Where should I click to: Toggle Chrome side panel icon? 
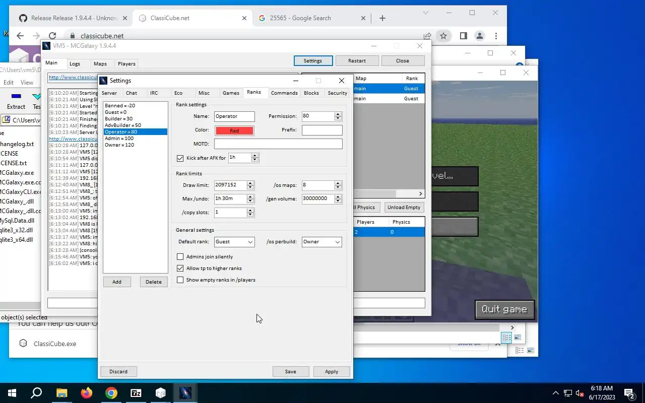464,36
